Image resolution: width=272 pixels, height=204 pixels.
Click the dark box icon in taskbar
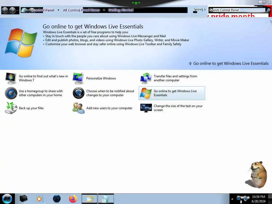click(24, 199)
